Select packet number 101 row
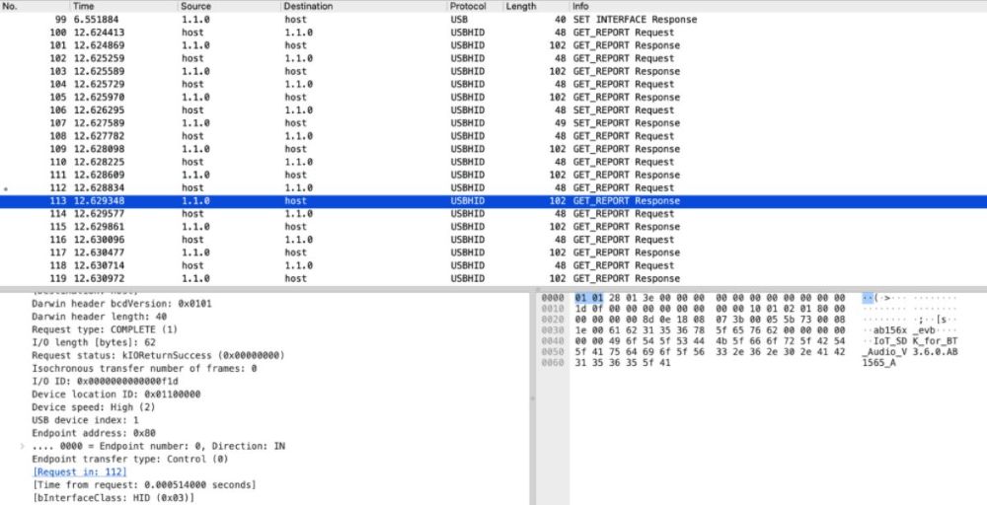This screenshot has width=987, height=505. coord(493,45)
